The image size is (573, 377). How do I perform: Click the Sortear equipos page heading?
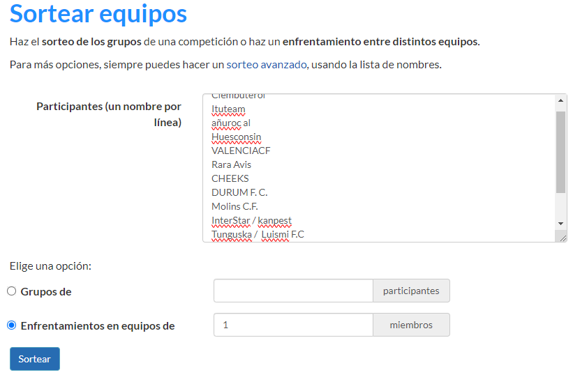pos(98,14)
